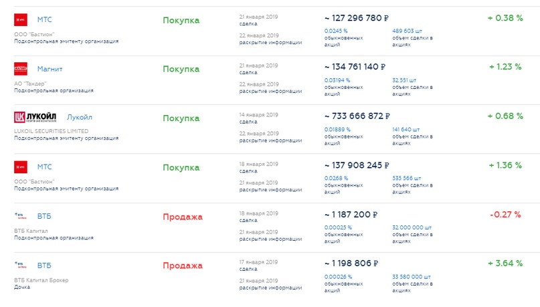Screen dimensions: 540x307
Task: Click the red -0.27 % price change
Action: [x=505, y=215]
